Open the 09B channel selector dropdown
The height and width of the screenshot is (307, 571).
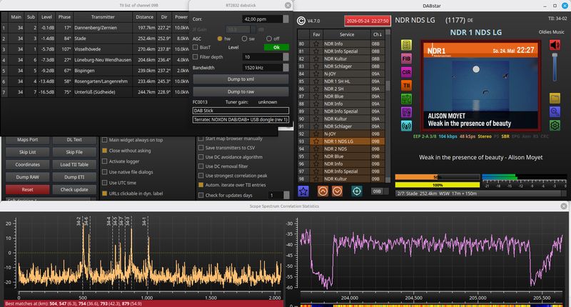coord(380,191)
